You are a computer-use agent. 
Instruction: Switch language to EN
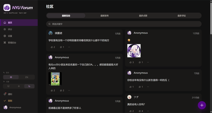(27, 77)
